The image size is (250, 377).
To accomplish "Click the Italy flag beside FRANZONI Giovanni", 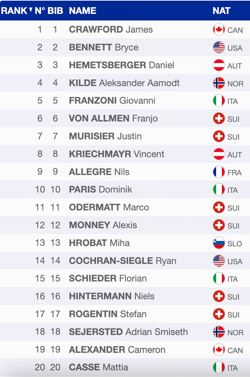I will point(219,100).
